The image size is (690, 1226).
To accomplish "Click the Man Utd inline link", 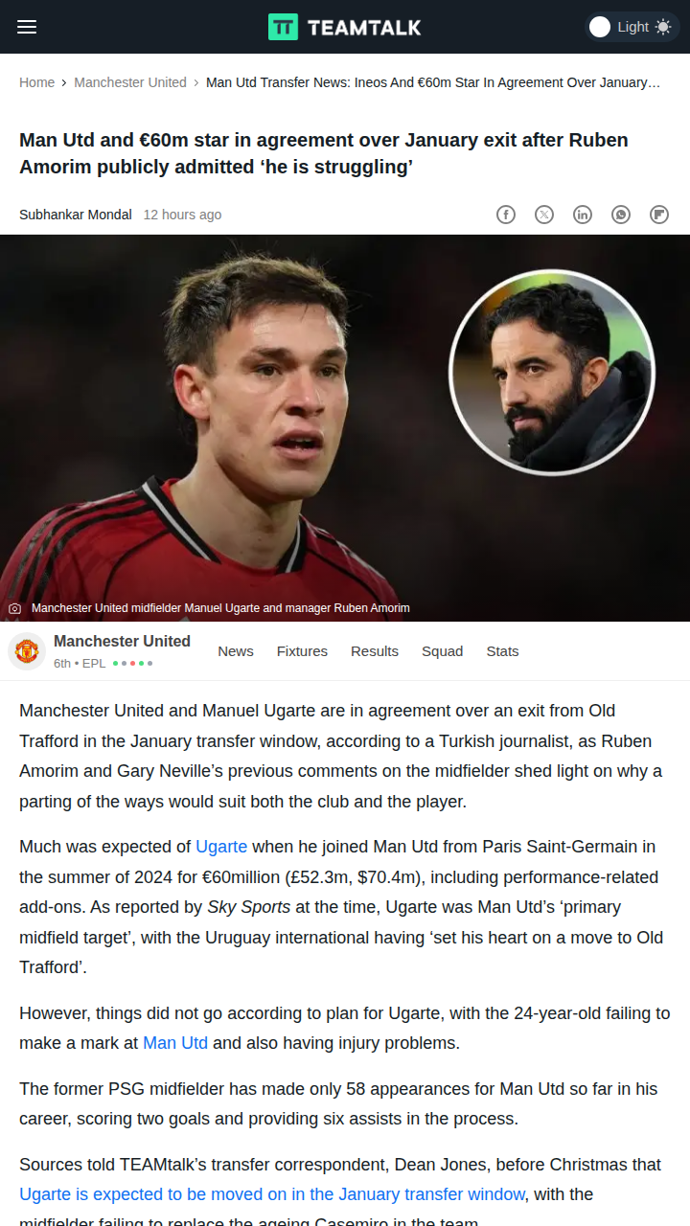I will (175, 1043).
